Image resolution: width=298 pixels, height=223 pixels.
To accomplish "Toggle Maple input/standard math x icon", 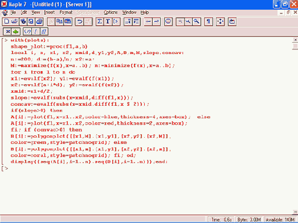I will [7, 31].
